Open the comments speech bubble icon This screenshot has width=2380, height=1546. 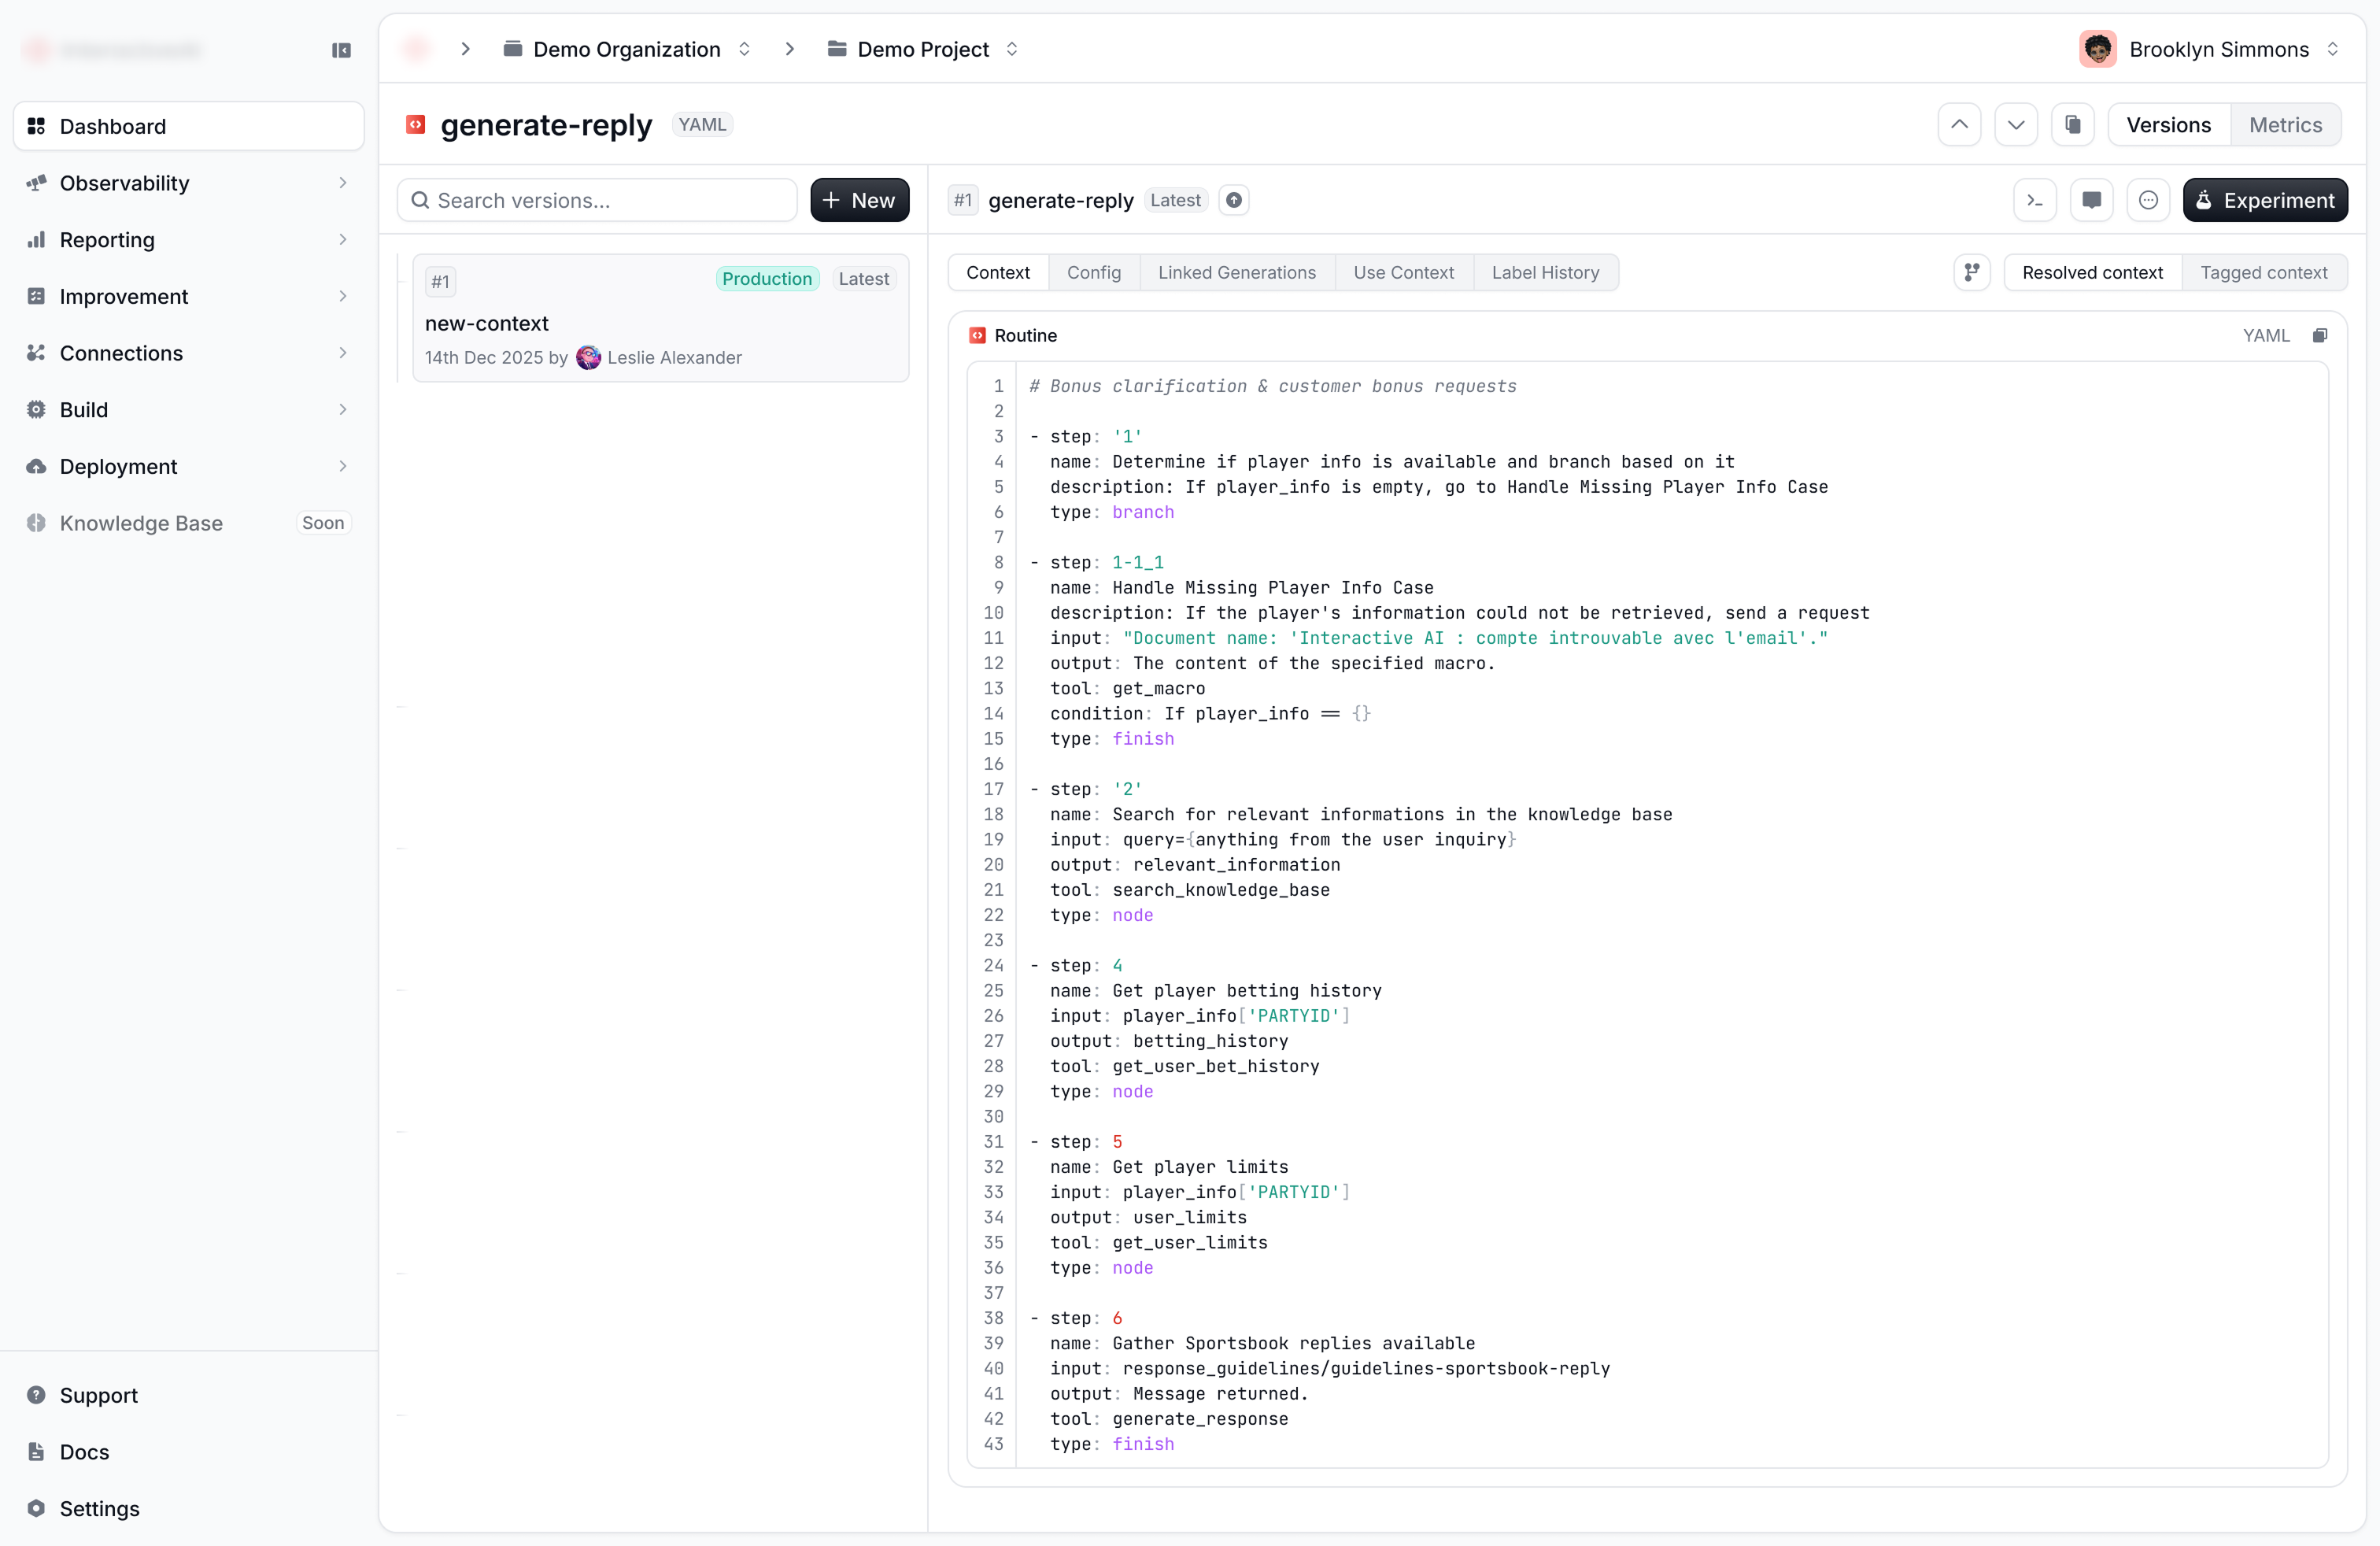2092,200
